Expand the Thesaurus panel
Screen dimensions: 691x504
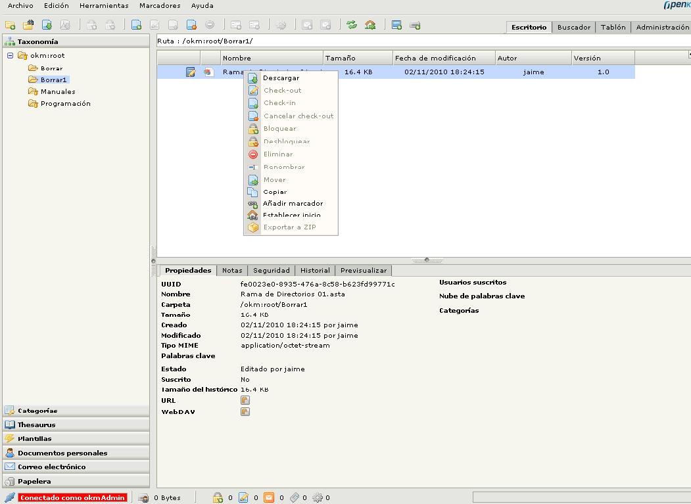coord(76,424)
